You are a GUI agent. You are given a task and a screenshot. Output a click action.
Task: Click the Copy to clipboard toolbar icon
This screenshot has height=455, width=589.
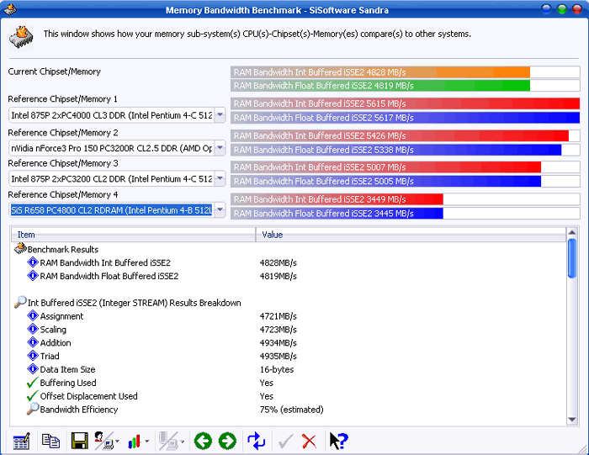50,441
